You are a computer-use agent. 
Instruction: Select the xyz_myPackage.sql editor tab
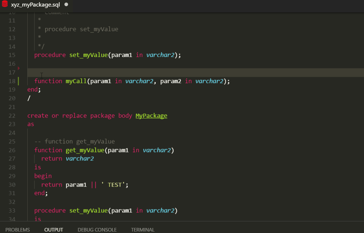[x=36, y=5]
